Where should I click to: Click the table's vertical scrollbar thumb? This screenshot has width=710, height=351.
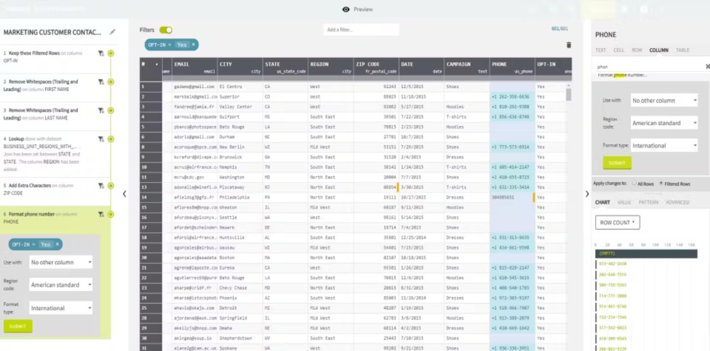(569, 94)
